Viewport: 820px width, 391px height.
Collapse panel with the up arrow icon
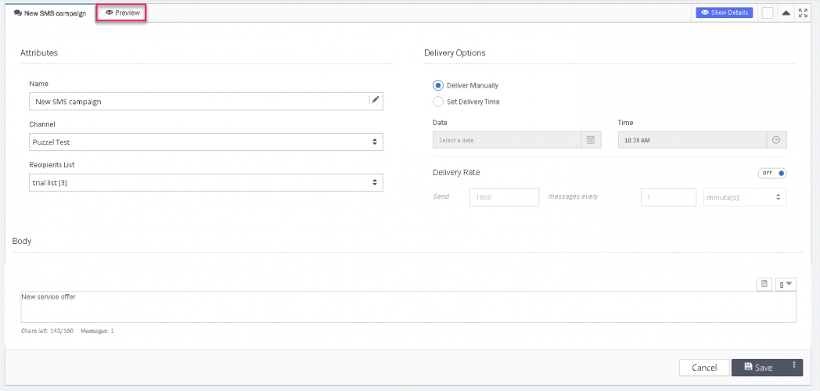tap(786, 13)
